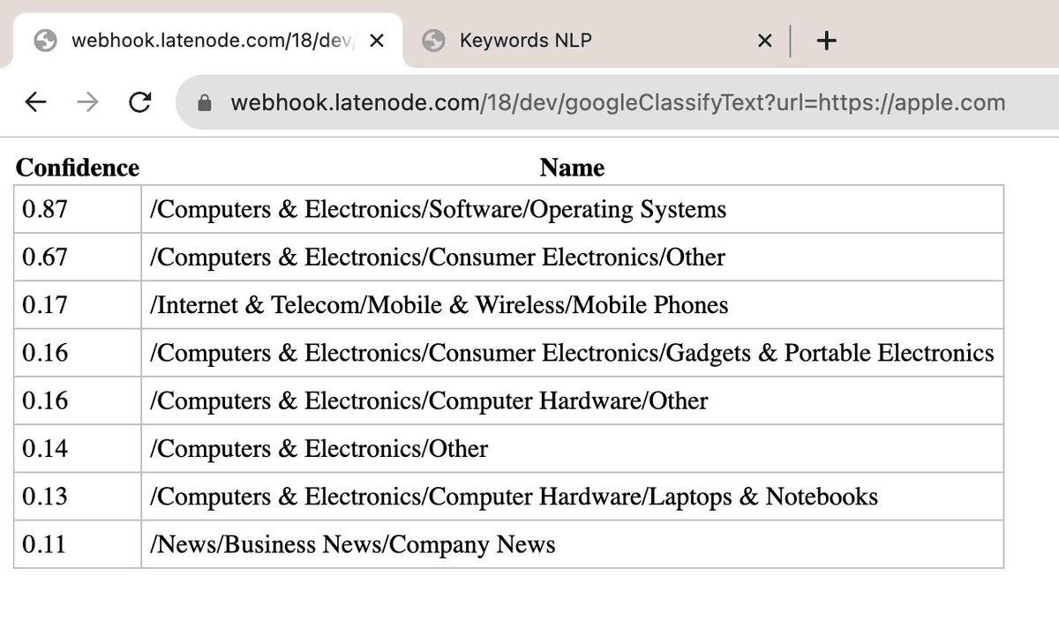Click the Confidence column header
1059x628 pixels.
tap(78, 168)
